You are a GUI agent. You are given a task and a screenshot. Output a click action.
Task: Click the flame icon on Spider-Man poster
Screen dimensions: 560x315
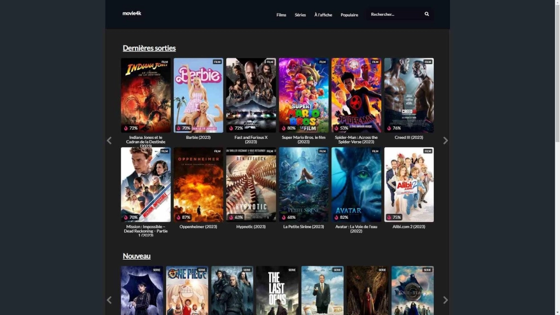(x=336, y=128)
